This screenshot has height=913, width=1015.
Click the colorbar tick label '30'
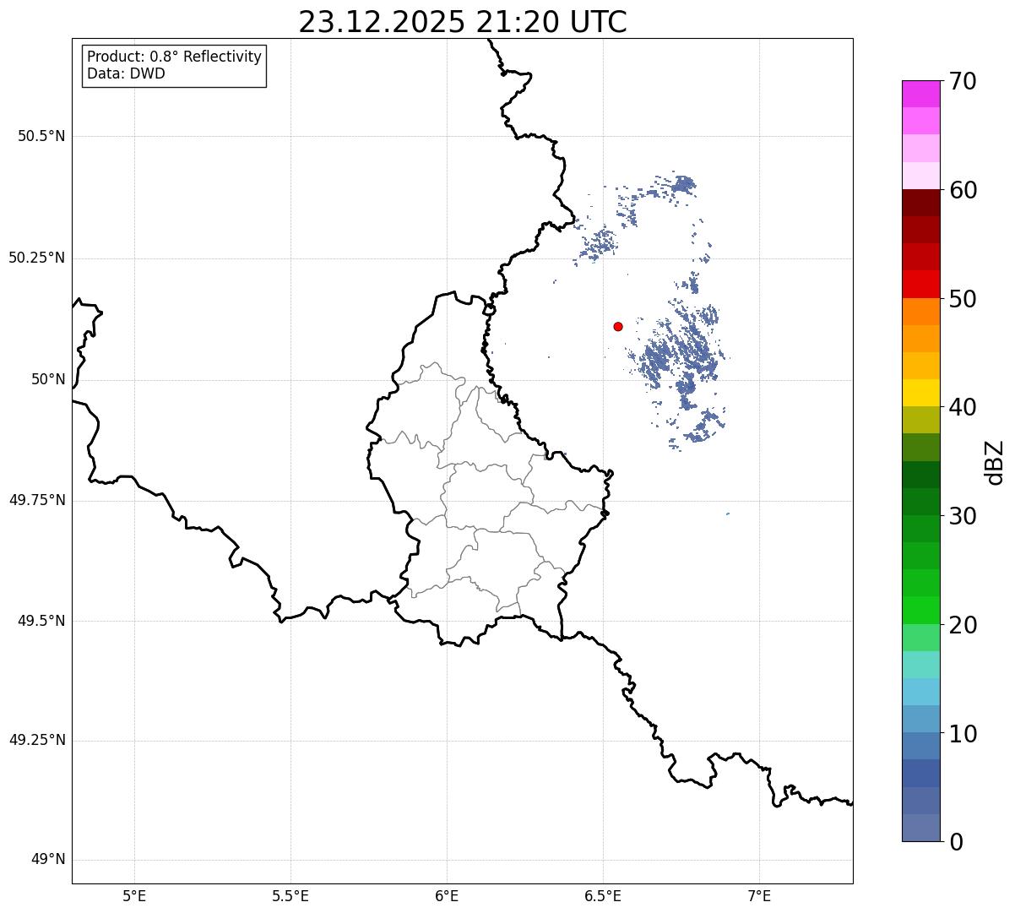[963, 516]
